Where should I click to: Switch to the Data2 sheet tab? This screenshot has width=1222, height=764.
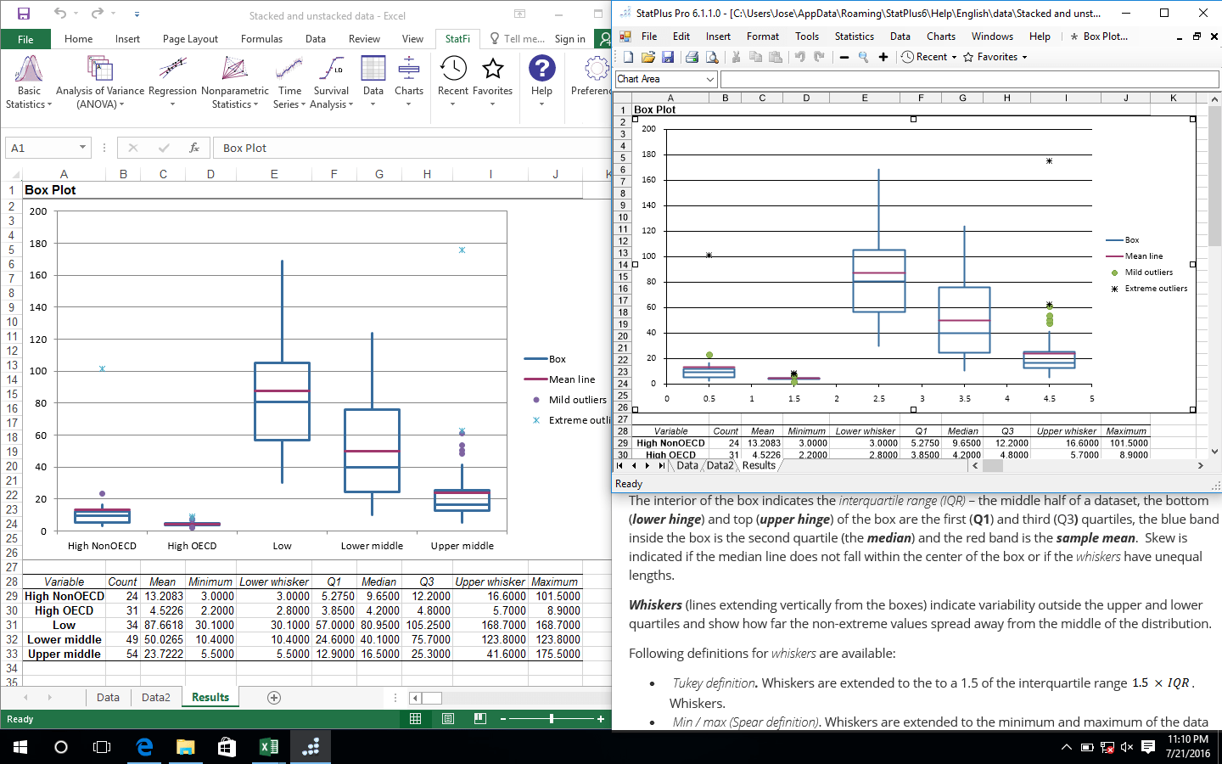(x=156, y=697)
